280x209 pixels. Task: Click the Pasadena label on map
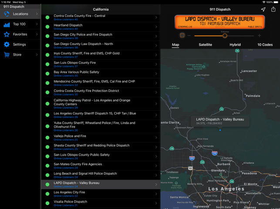coord(249,173)
